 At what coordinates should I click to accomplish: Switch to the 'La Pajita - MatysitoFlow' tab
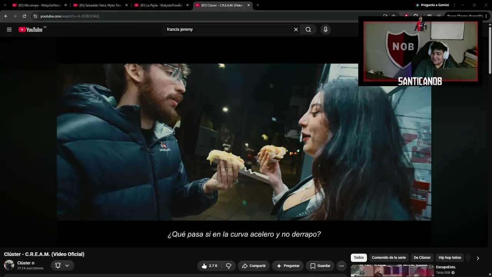(x=161, y=5)
